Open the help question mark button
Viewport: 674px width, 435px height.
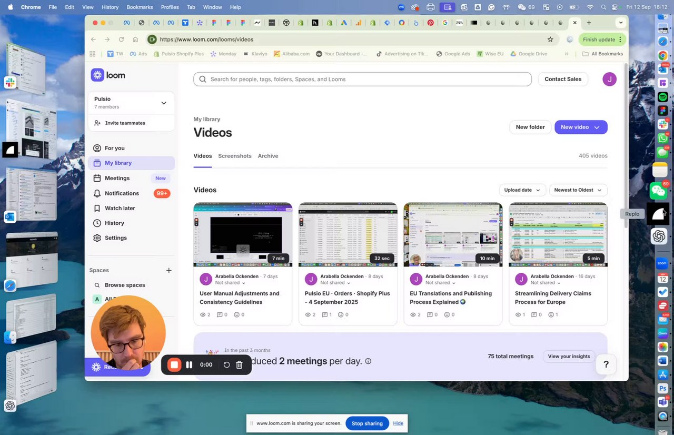(x=606, y=364)
